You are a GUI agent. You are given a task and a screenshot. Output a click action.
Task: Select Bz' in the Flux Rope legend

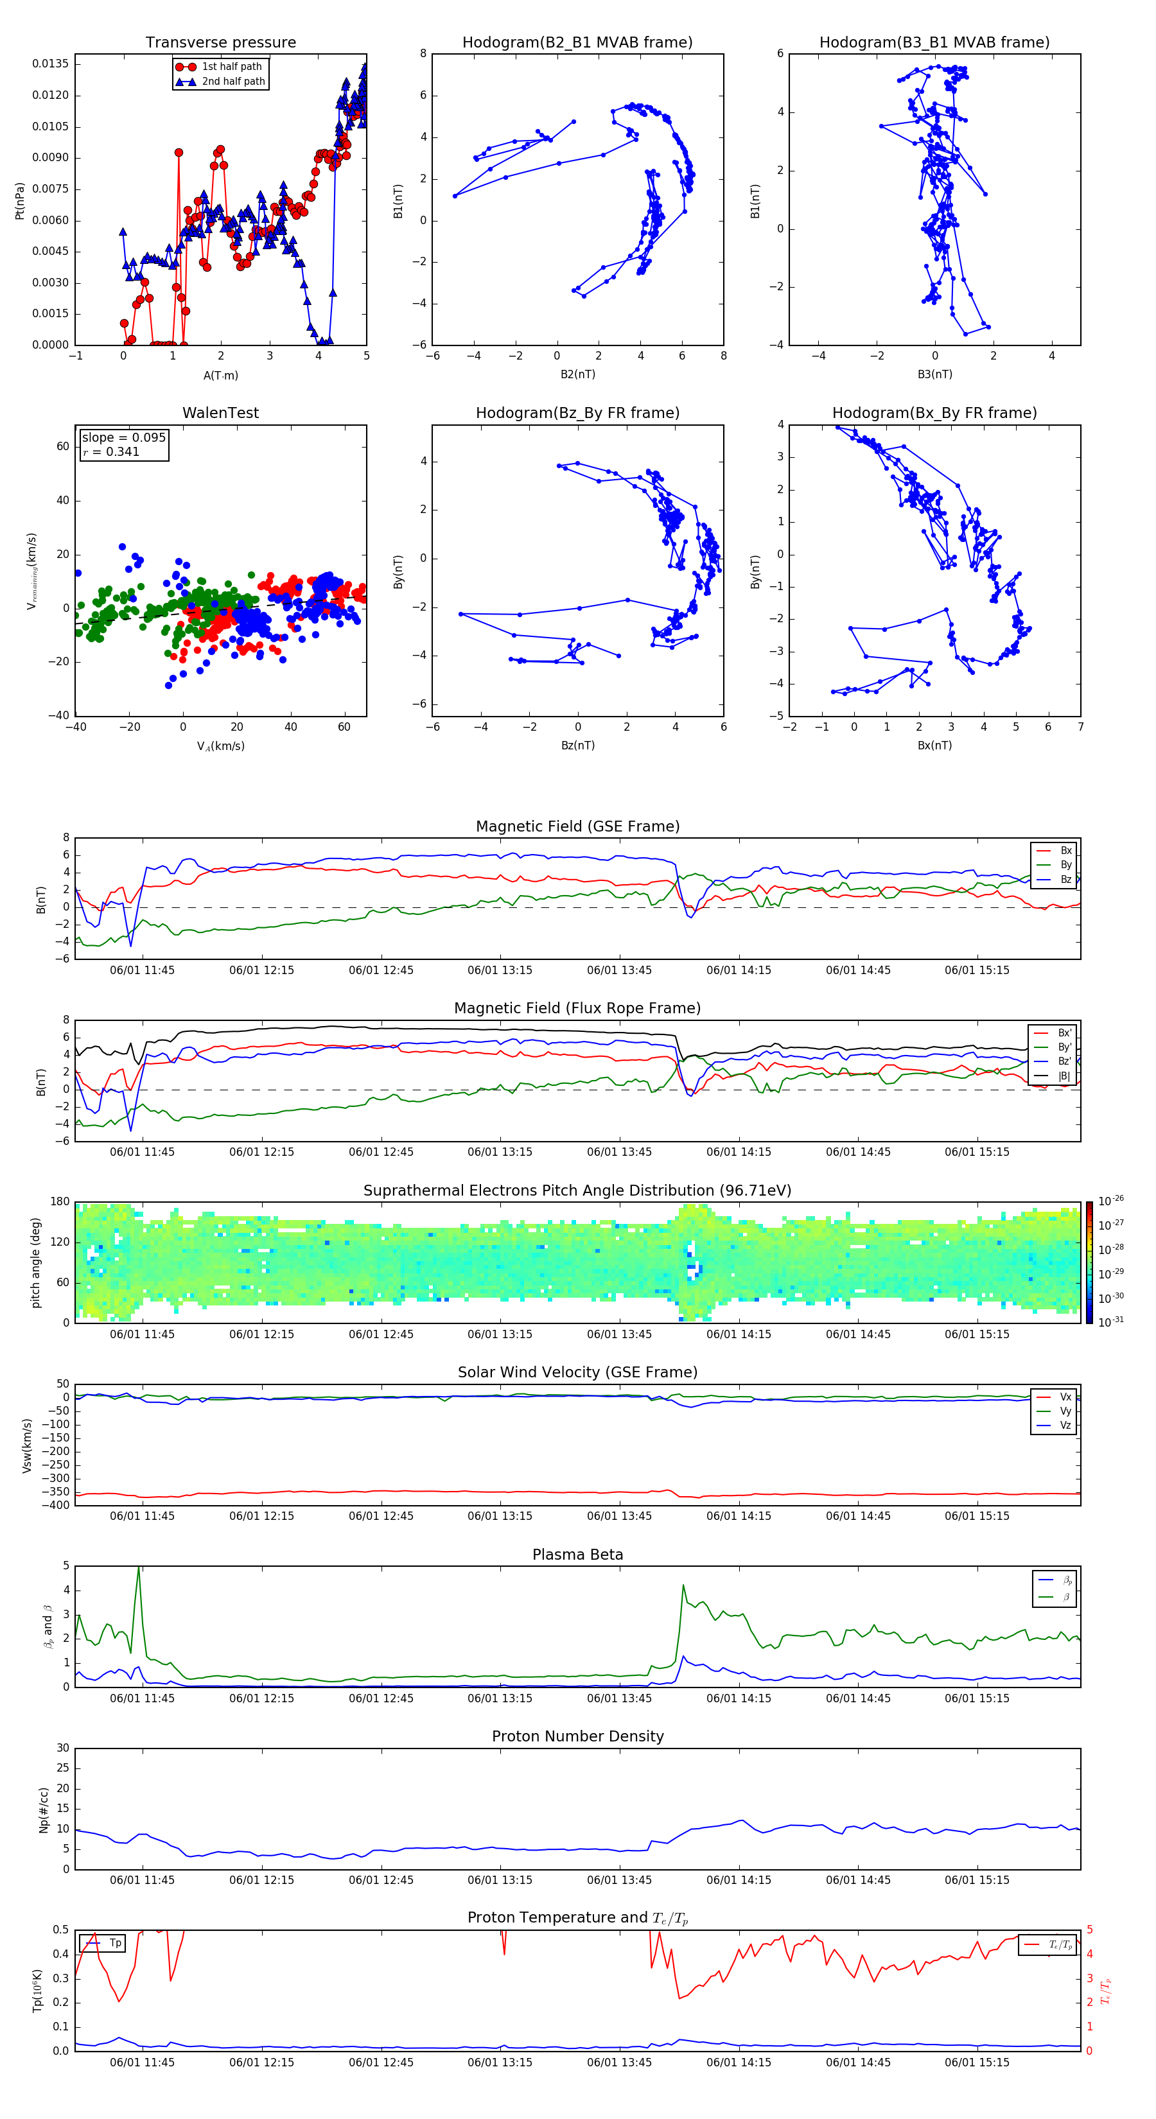[1053, 1061]
